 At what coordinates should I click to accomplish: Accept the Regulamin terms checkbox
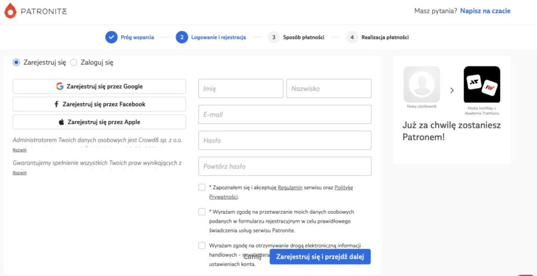[x=202, y=187]
